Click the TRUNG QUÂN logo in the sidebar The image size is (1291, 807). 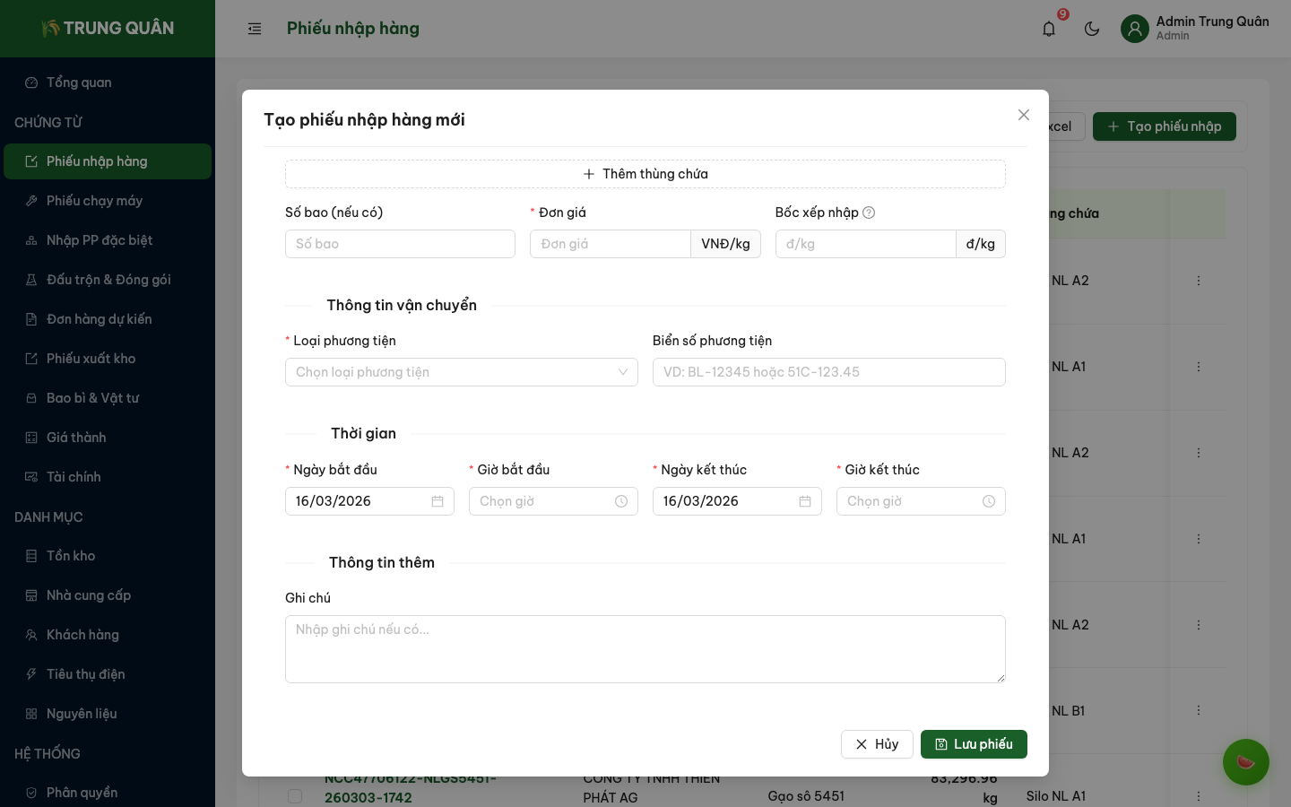pos(107,28)
